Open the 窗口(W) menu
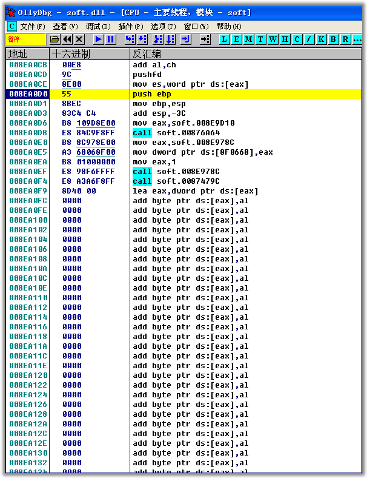 tap(196, 27)
